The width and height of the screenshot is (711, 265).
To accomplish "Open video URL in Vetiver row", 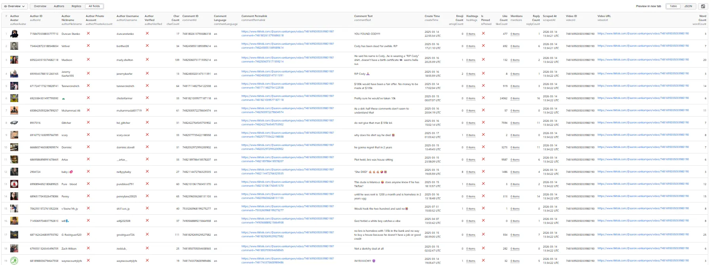I will pos(643,46).
